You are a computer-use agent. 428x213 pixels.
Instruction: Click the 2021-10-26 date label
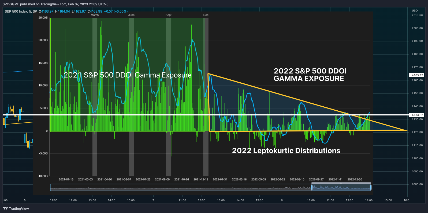coord(182,179)
